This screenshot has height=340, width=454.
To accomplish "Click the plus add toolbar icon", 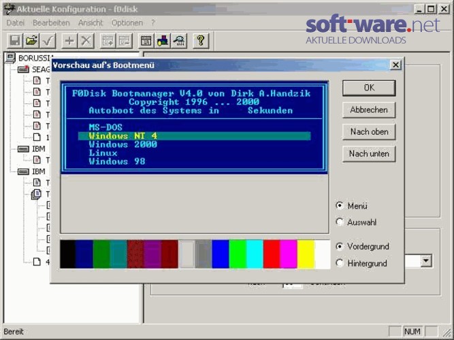I will tap(69, 41).
